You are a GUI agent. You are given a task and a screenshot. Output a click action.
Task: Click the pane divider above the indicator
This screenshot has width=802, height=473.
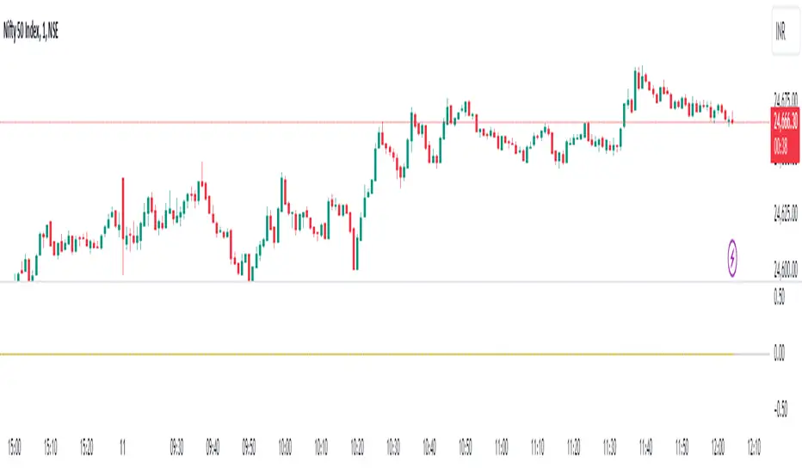point(344,281)
